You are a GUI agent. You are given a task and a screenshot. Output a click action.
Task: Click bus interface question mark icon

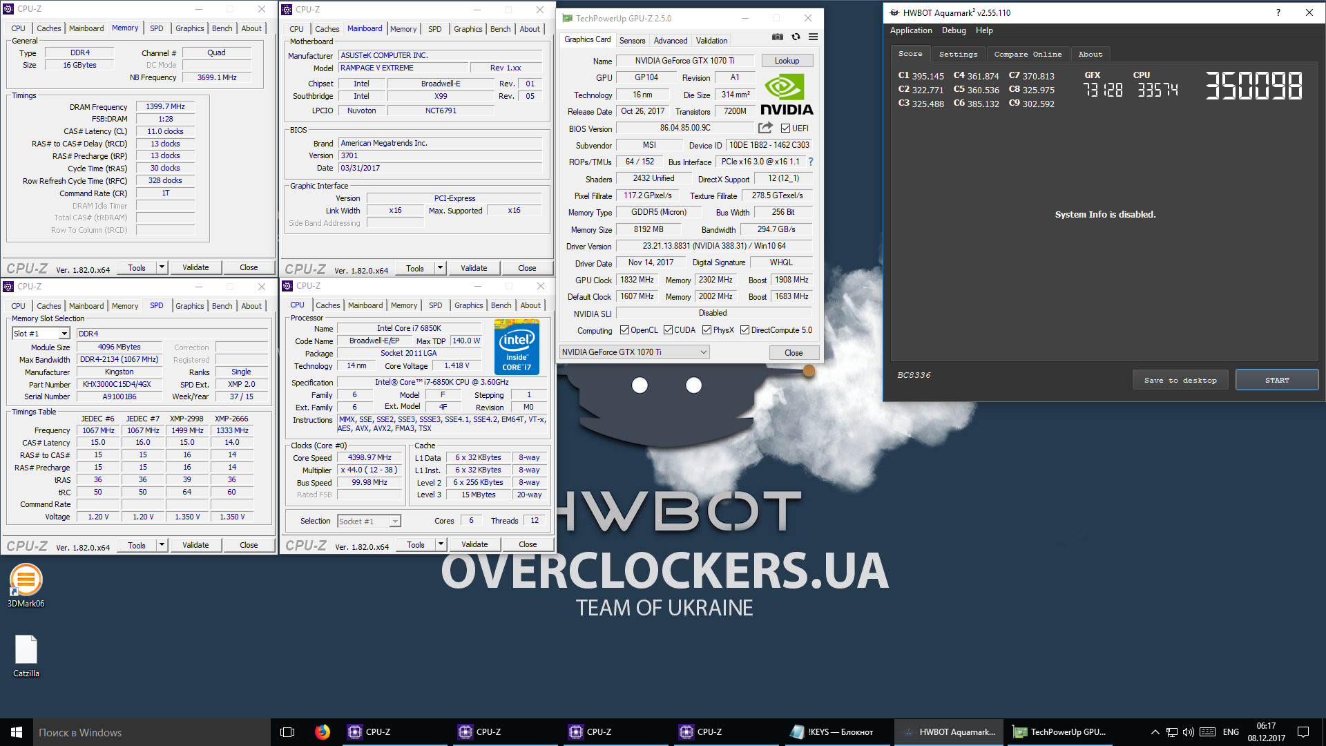(811, 162)
